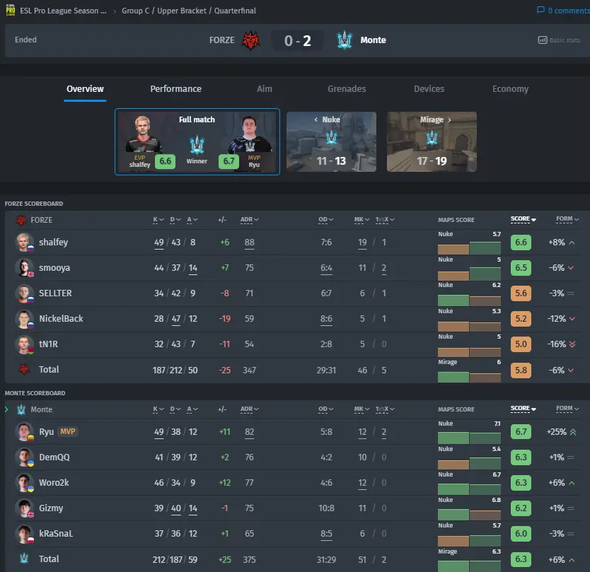590x572 pixels.
Task: Click the Basic stats button
Action: click(x=559, y=40)
